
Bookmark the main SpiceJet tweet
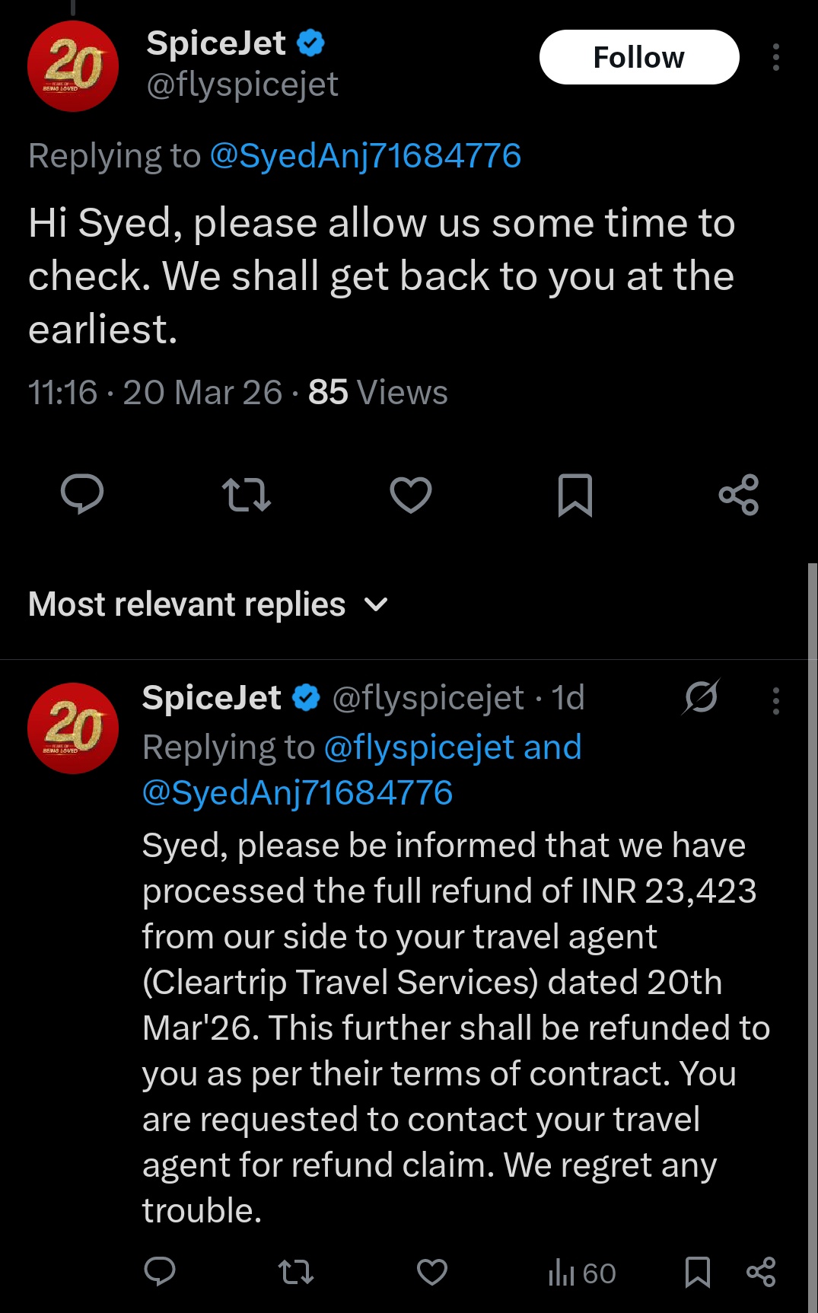tap(575, 495)
